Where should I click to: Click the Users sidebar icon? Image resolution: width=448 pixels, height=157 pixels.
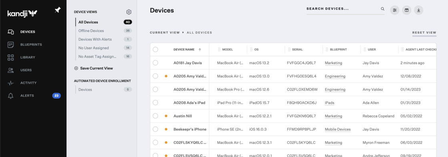(10, 70)
